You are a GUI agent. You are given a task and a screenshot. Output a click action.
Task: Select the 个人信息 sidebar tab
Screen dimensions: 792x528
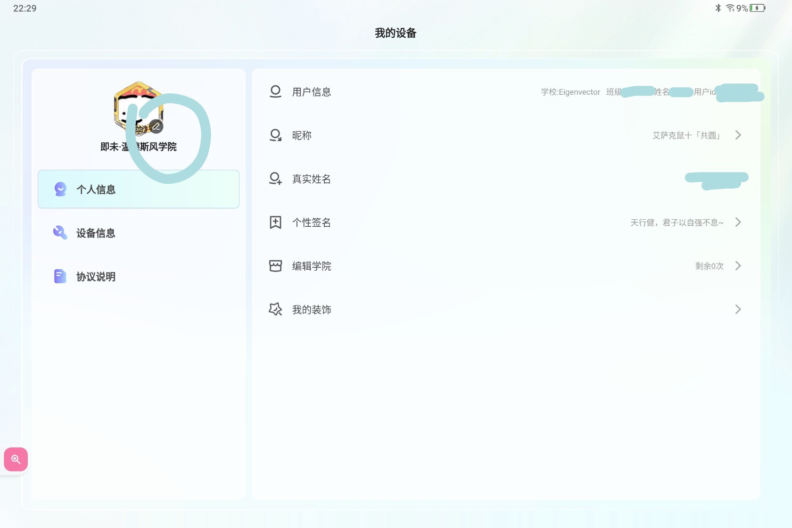click(x=139, y=189)
